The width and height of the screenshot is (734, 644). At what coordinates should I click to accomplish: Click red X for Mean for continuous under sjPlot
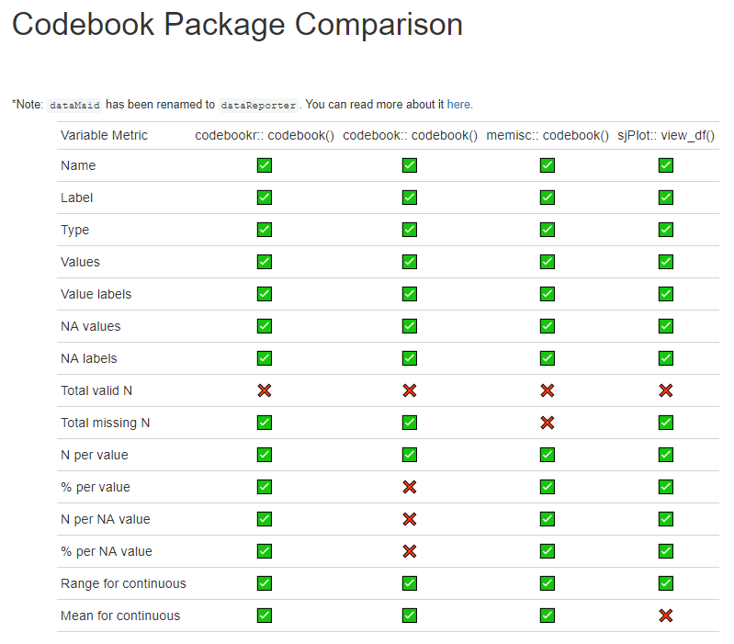(666, 616)
